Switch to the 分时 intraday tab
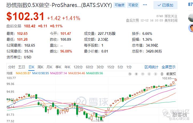Screen dimensions: 193x123 [11, 67]
